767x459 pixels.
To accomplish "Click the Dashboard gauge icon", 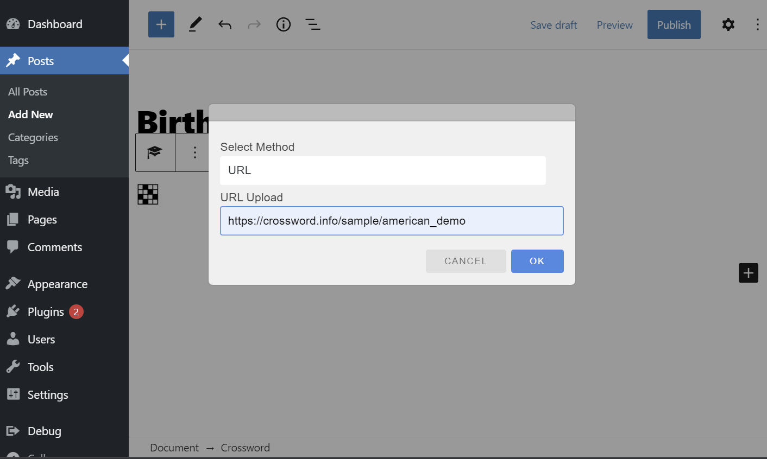I will pos(13,24).
